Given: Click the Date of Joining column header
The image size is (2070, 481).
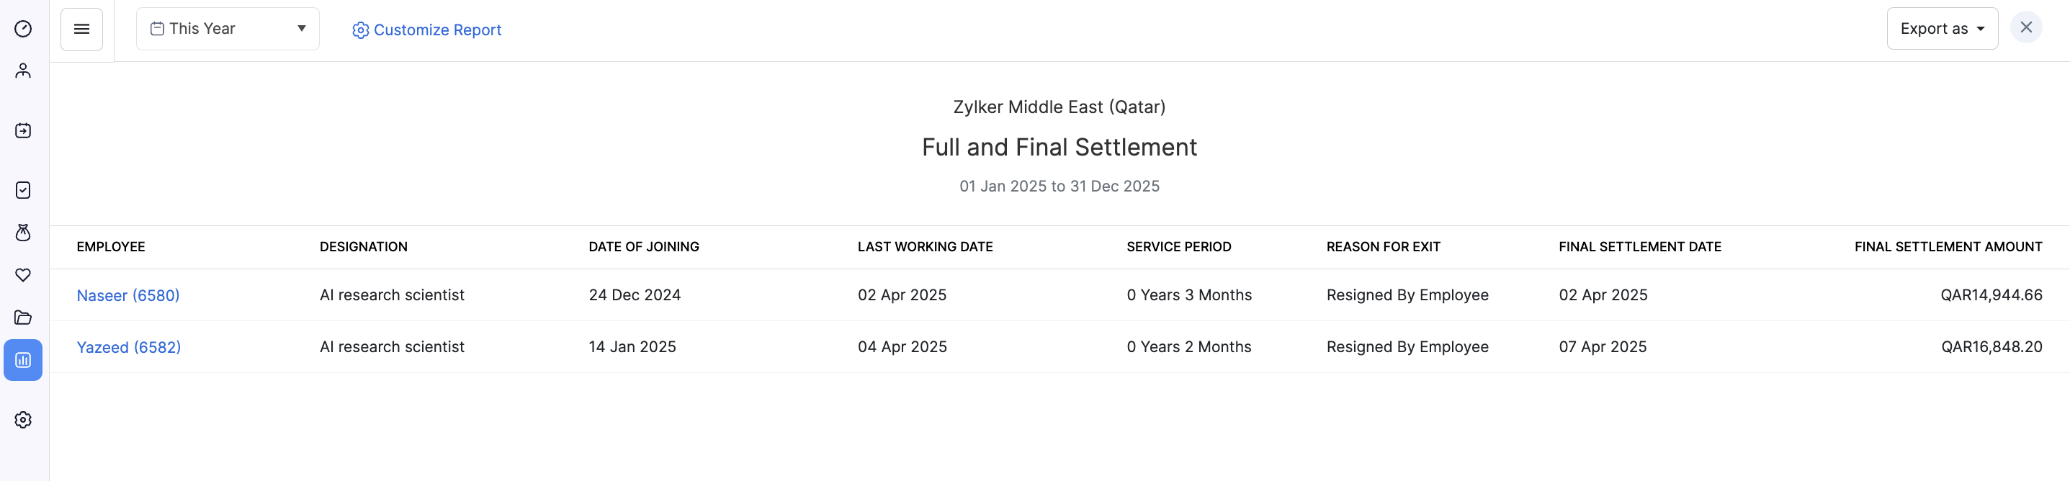Looking at the screenshot, I should (x=644, y=247).
